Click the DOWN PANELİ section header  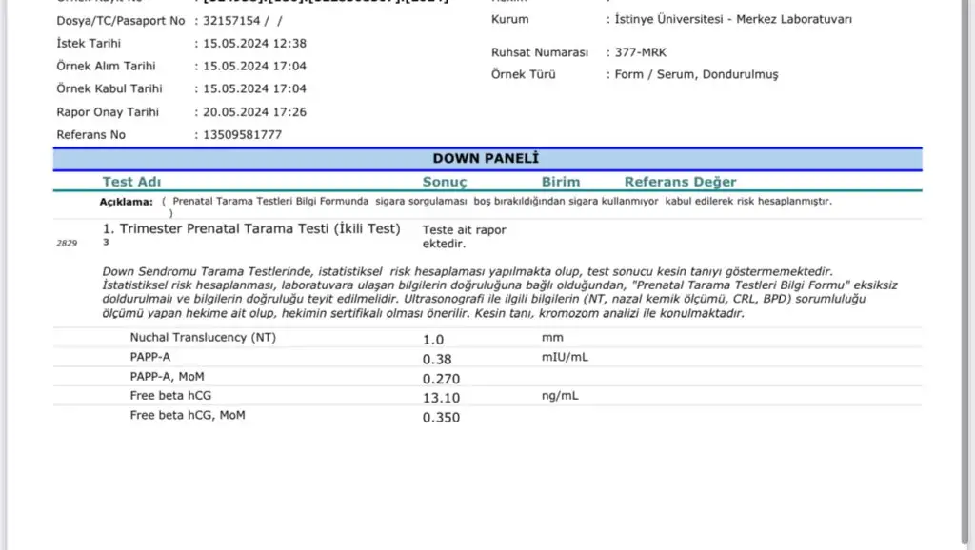pos(486,159)
